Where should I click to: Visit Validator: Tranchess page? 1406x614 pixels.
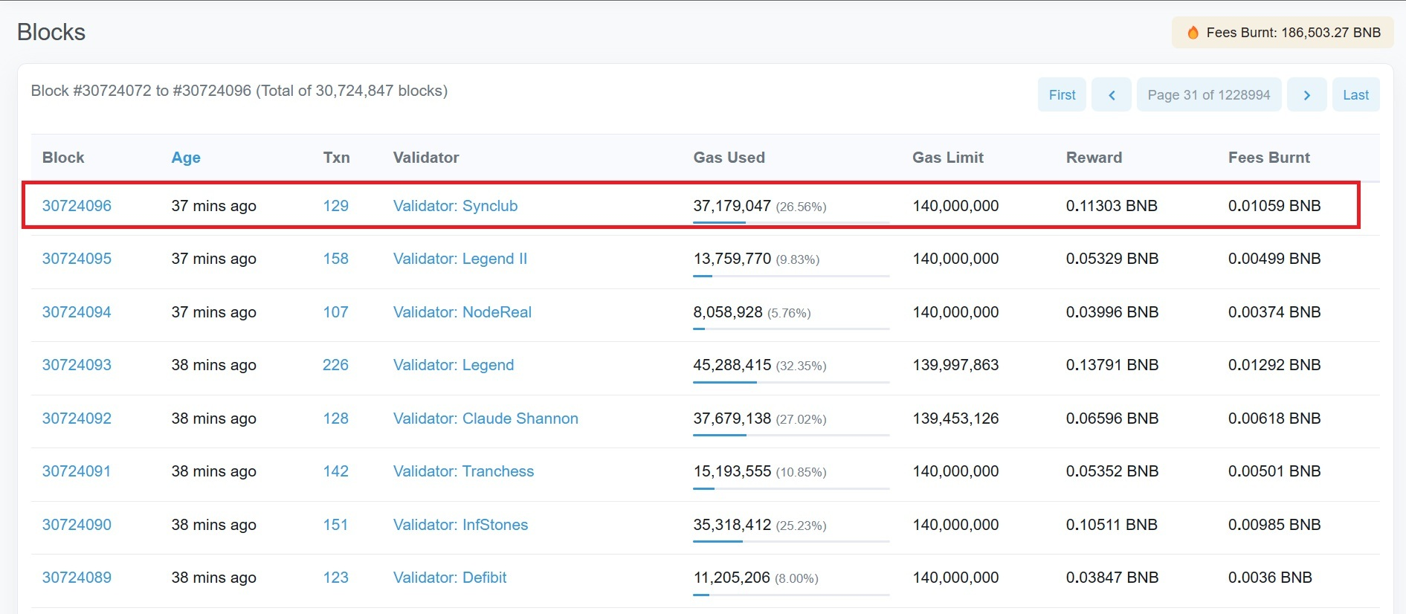(463, 471)
